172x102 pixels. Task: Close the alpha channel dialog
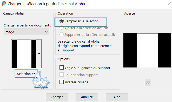click(x=169, y=4)
